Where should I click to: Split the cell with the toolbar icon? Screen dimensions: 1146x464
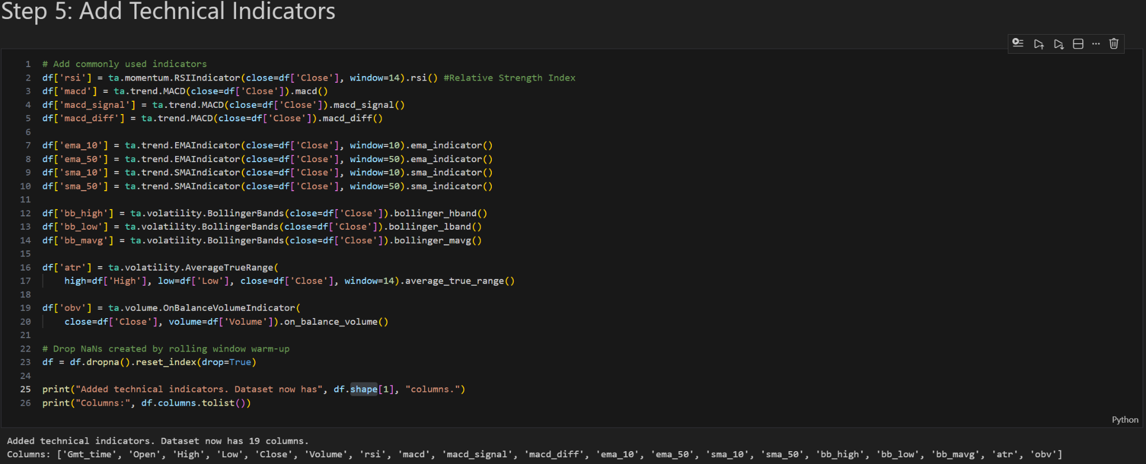click(1078, 44)
